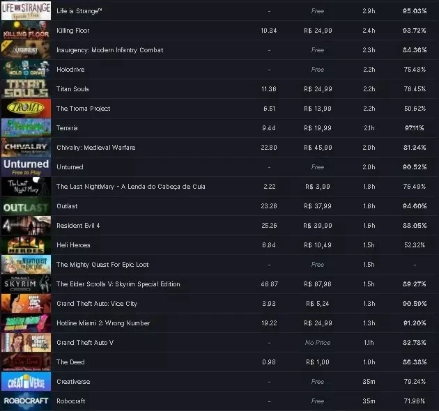
Task: Click the Troma Project logo thumbnail
Action: click(26, 109)
